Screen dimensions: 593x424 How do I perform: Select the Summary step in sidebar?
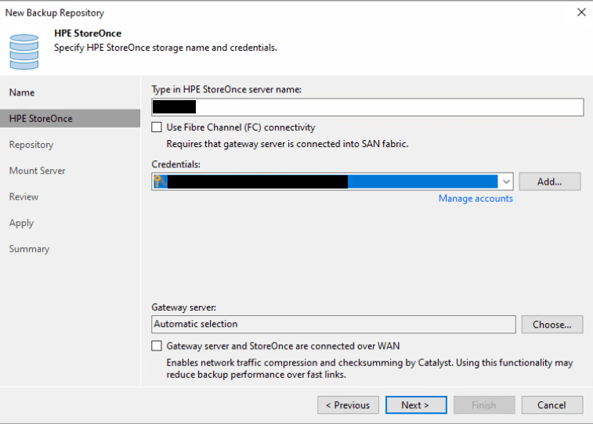[29, 249]
